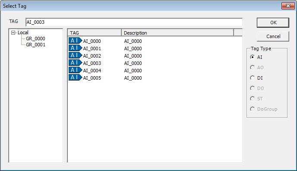Open group GR_0000 in the tree
This screenshot has width=297, height=171.
click(35, 39)
